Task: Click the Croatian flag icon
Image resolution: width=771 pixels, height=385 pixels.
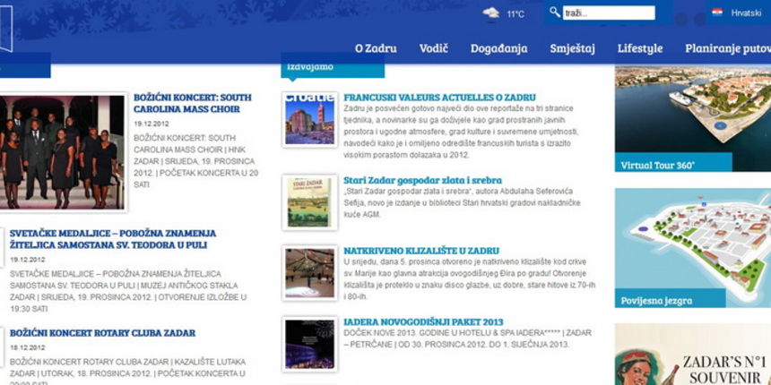Action: coord(716,13)
